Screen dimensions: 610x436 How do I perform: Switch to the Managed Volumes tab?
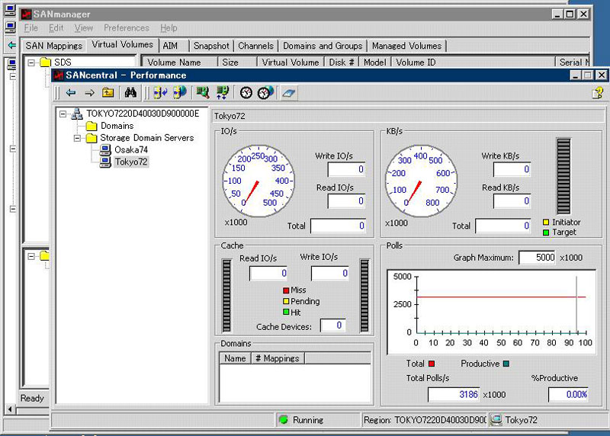pos(406,46)
